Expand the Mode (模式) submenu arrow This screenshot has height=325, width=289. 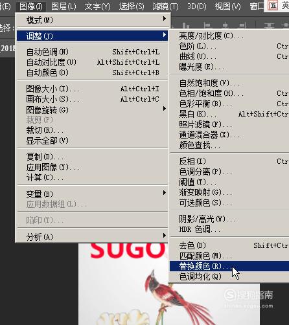tap(165, 19)
